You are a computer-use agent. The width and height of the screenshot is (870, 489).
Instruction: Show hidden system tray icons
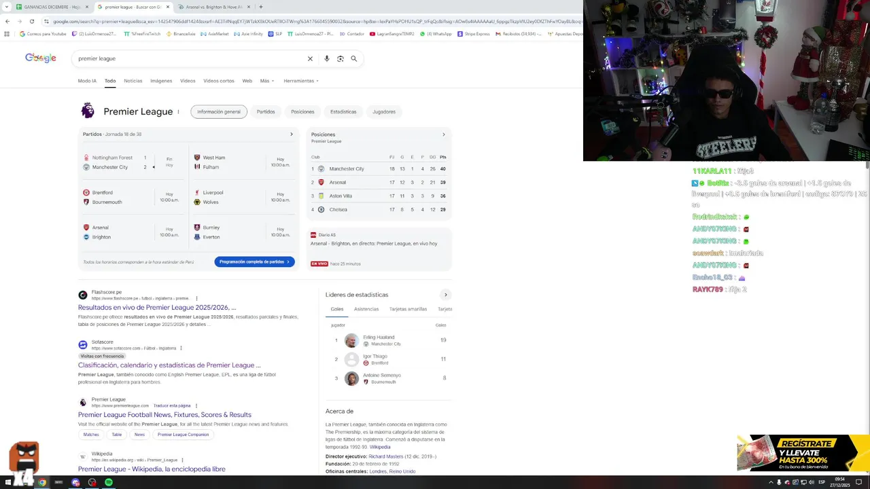pos(771,482)
